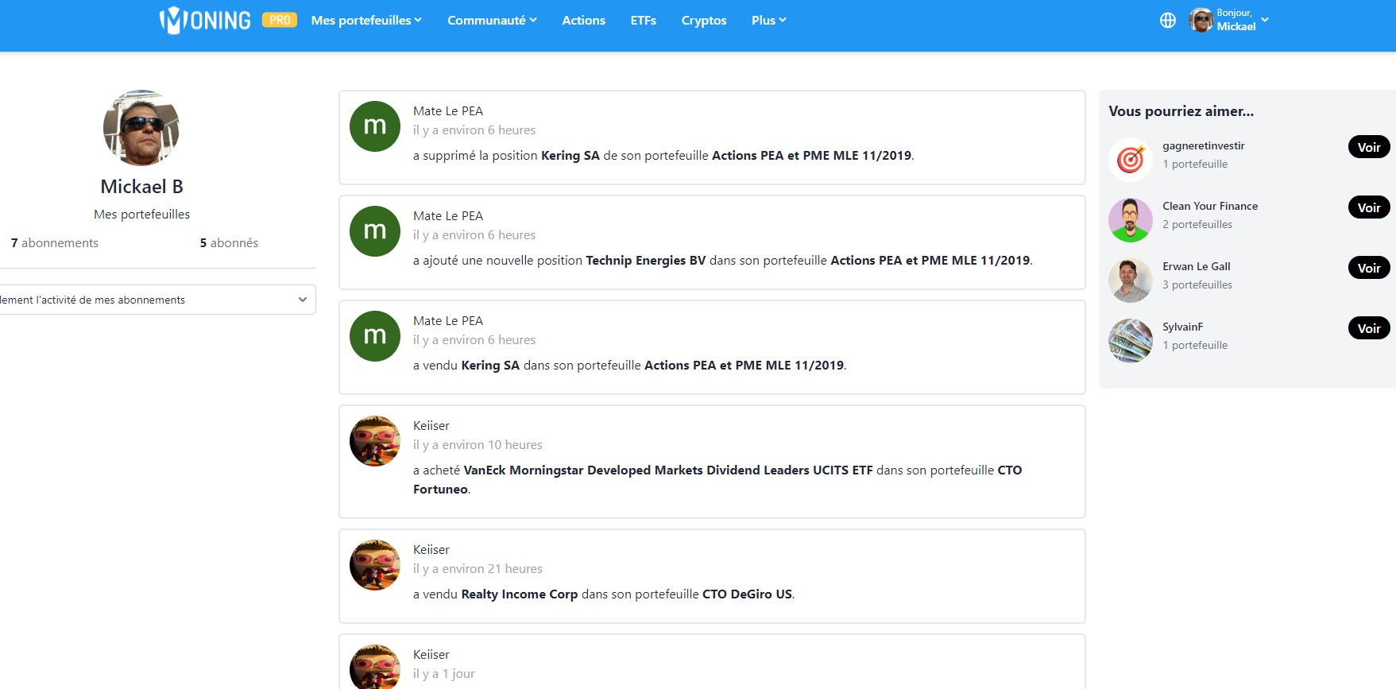Click the Clean Your Finance name
1396x689 pixels.
coord(1210,206)
